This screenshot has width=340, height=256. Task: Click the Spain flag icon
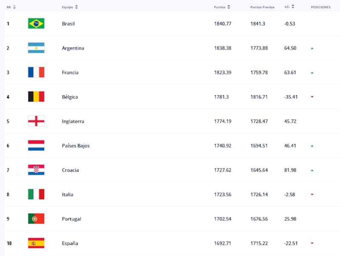coord(36,243)
